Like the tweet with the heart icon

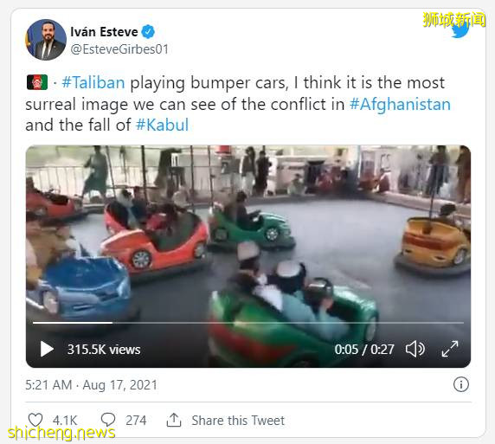35,420
